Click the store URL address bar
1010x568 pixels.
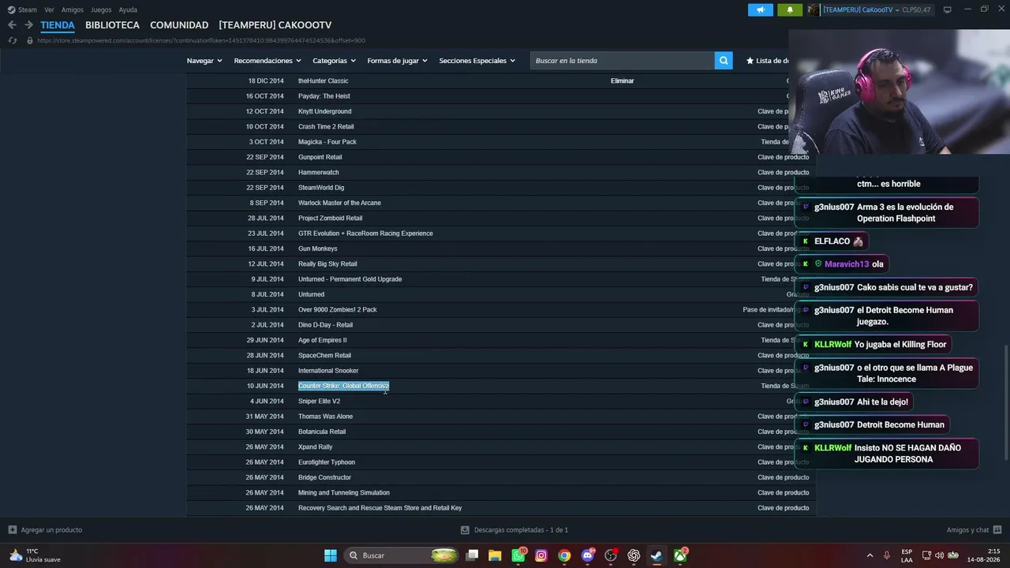click(x=201, y=40)
